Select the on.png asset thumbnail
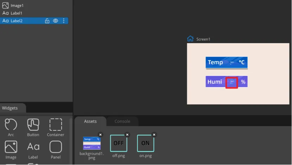This screenshot has height=165, width=292. (x=146, y=143)
